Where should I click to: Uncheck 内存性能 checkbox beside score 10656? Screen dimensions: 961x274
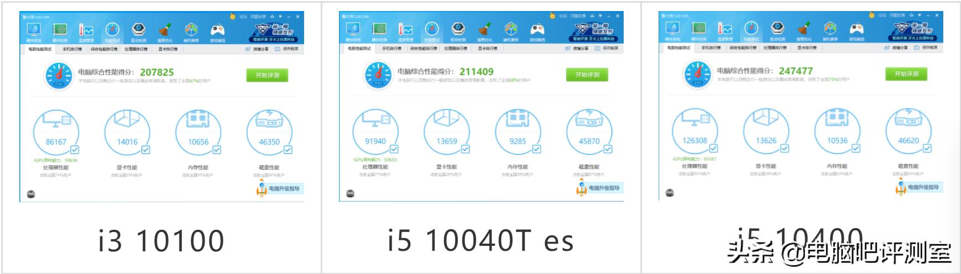217,150
